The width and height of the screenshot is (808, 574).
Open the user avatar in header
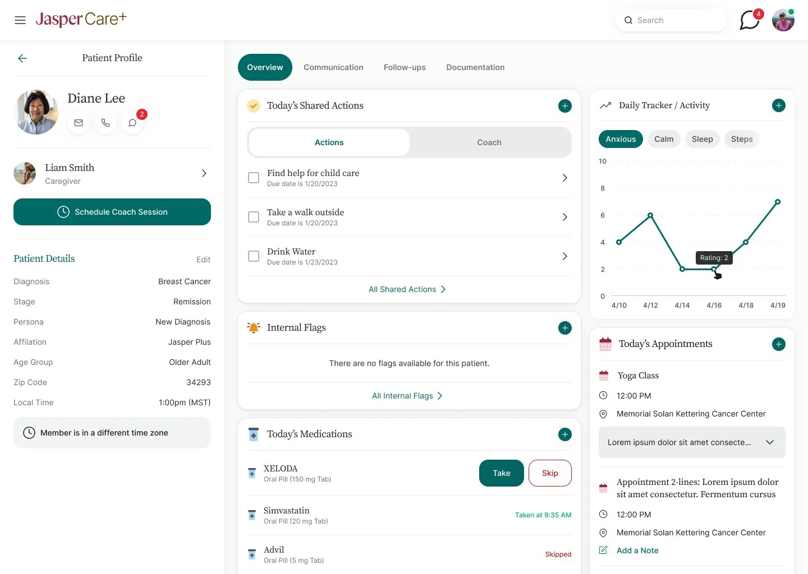point(783,20)
